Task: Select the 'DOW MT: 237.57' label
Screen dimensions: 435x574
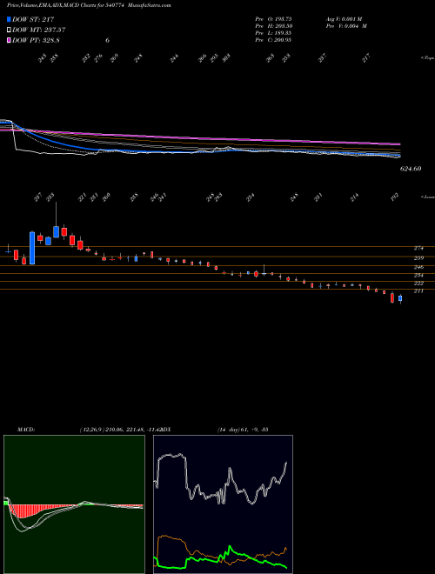Action: click(x=39, y=30)
